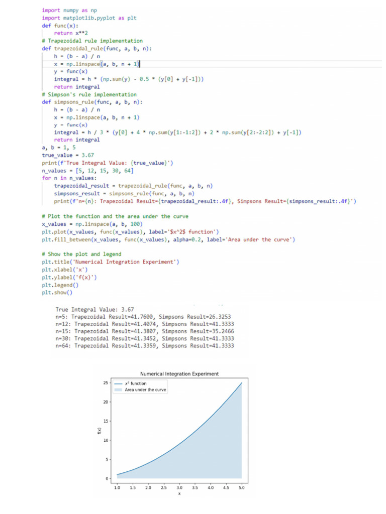Click the '# Show the plot and legend' comment
The width and height of the screenshot is (386, 514).
click(x=82, y=254)
